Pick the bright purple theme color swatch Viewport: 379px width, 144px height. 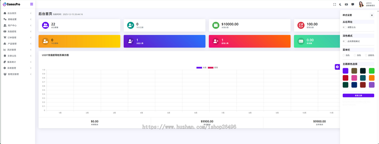pos(346,71)
